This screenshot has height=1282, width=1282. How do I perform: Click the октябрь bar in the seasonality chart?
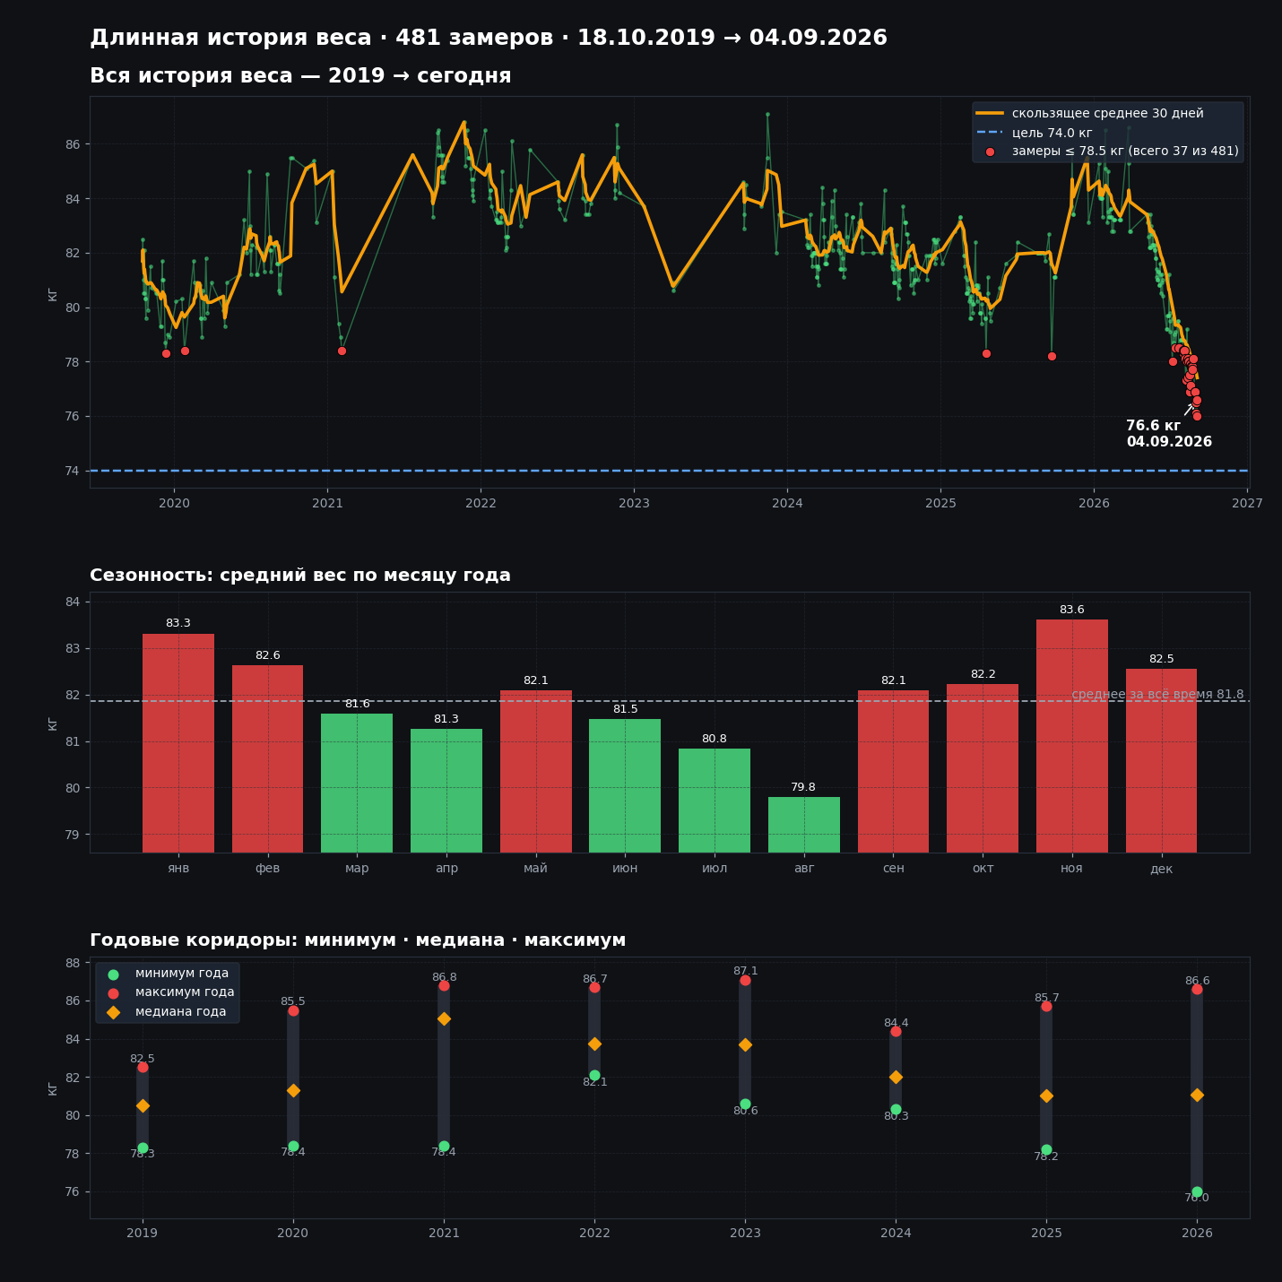pyautogui.click(x=983, y=768)
